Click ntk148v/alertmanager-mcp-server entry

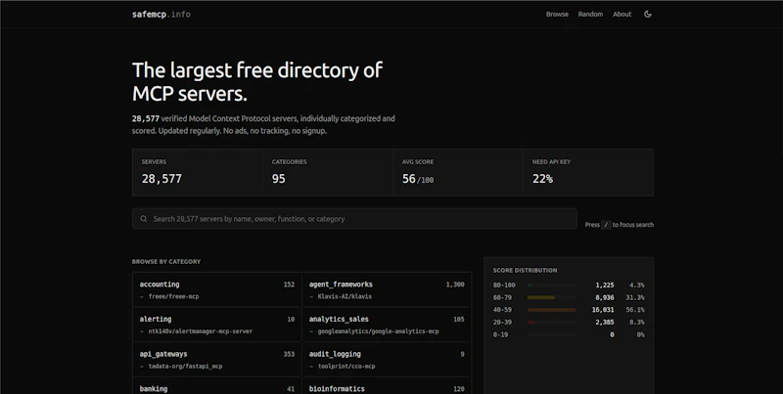tap(200, 331)
